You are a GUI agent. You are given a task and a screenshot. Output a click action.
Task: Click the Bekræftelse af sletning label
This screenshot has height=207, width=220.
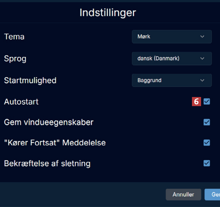pos(47,163)
